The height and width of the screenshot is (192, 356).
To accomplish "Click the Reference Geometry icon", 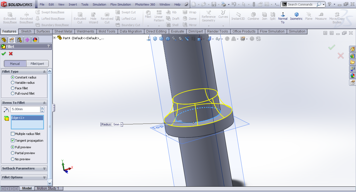I will pos(209,16).
